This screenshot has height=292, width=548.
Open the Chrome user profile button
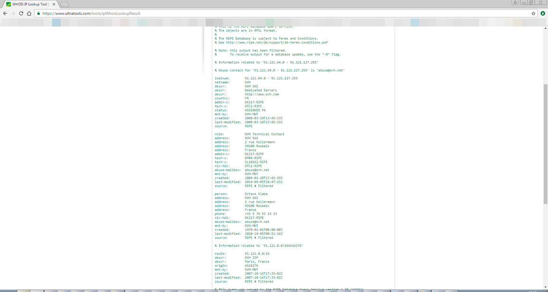pyautogui.click(x=515, y=2)
